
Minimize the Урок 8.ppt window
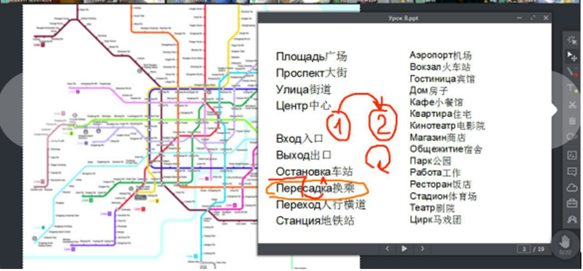tap(519, 18)
